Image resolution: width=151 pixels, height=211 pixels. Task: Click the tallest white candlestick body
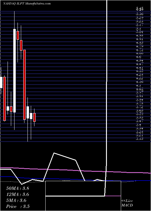14,71
